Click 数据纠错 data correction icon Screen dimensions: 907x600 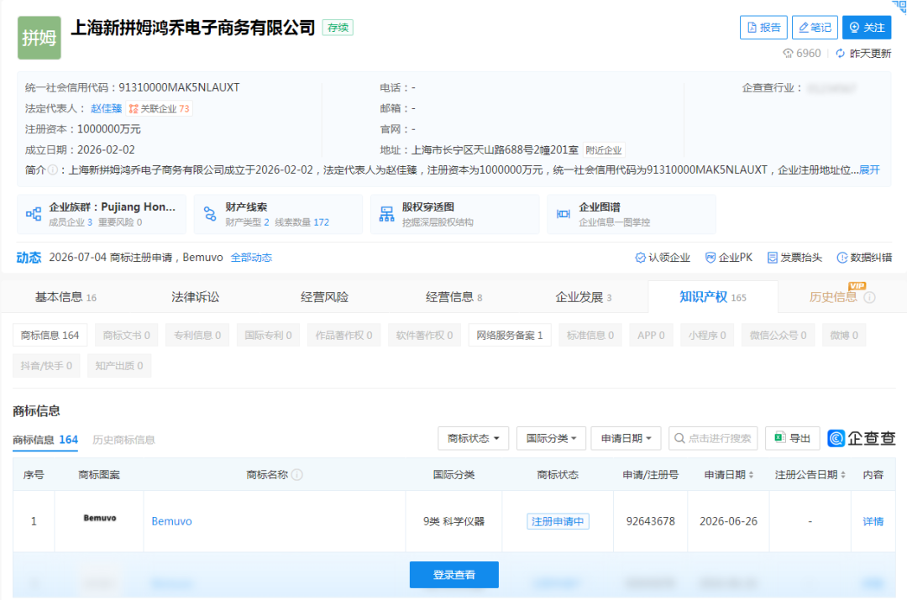[842, 258]
